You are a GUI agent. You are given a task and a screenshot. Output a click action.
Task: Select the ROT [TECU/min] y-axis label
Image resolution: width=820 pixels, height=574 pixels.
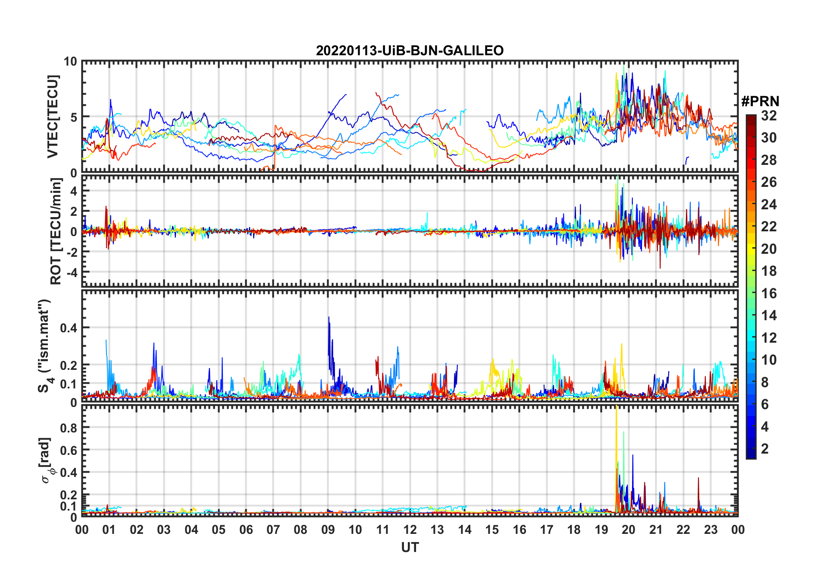pos(56,231)
